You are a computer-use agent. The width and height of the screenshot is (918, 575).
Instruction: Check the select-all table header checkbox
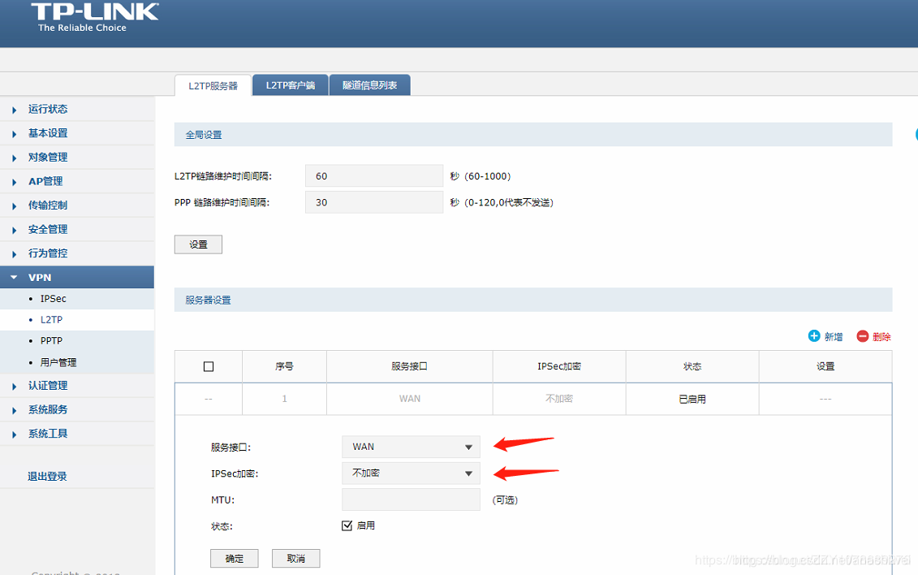pyautogui.click(x=209, y=366)
